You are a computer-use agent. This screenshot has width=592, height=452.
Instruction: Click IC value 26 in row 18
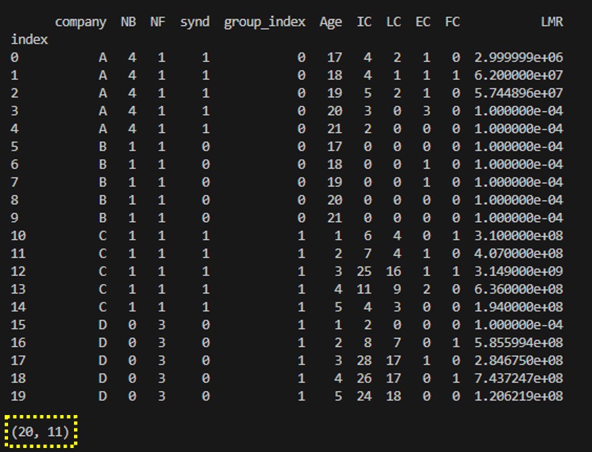click(x=365, y=379)
